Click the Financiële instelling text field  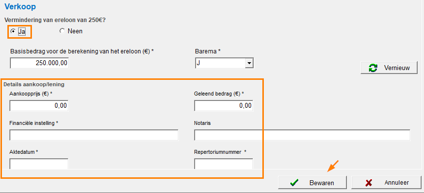[94, 135]
